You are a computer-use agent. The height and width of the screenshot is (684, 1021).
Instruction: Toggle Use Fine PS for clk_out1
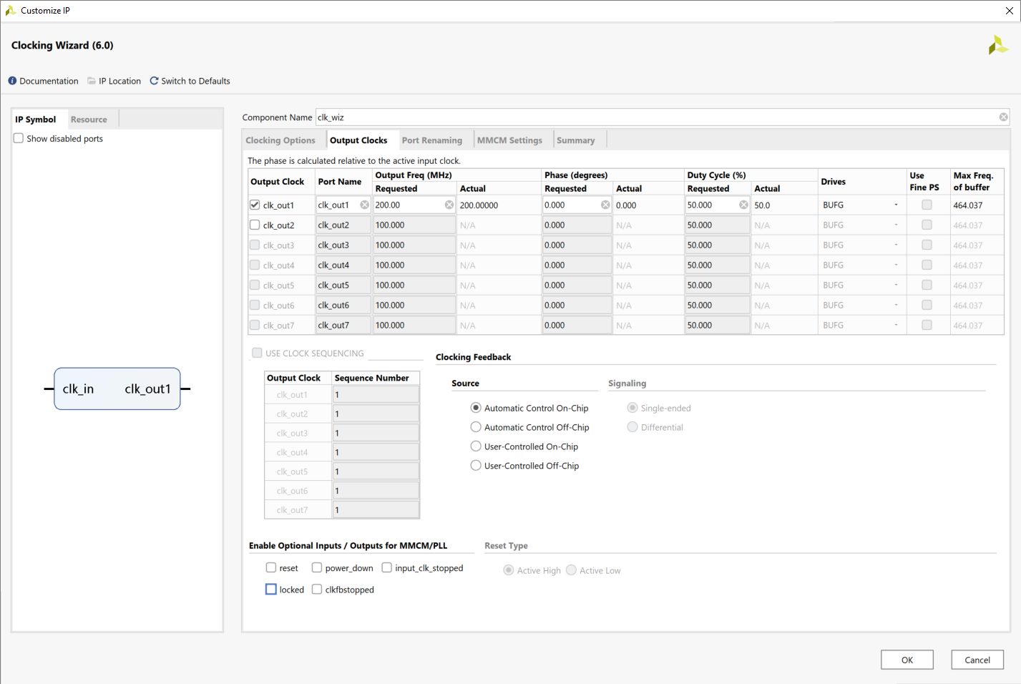[927, 205]
